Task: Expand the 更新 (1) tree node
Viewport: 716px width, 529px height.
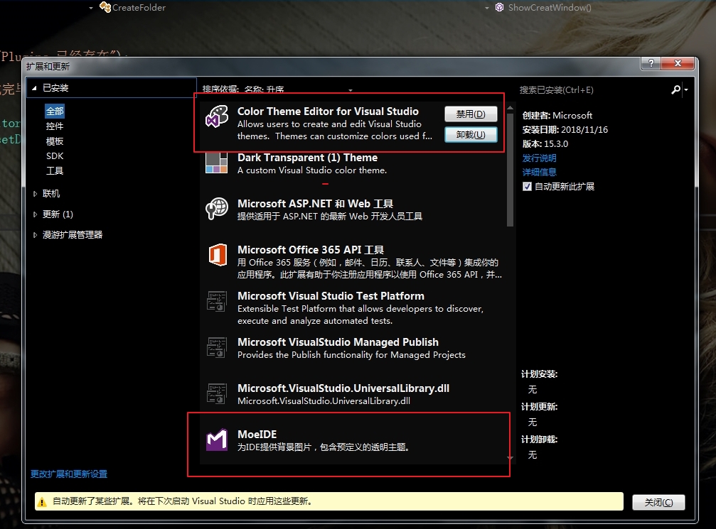Action: tap(35, 214)
